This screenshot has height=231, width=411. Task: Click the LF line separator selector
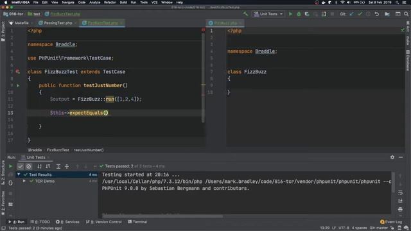[x=334, y=228]
